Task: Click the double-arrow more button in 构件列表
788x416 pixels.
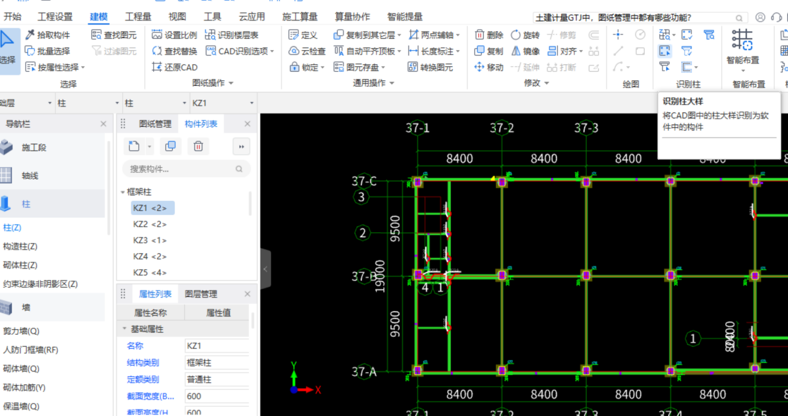Action: click(x=241, y=146)
